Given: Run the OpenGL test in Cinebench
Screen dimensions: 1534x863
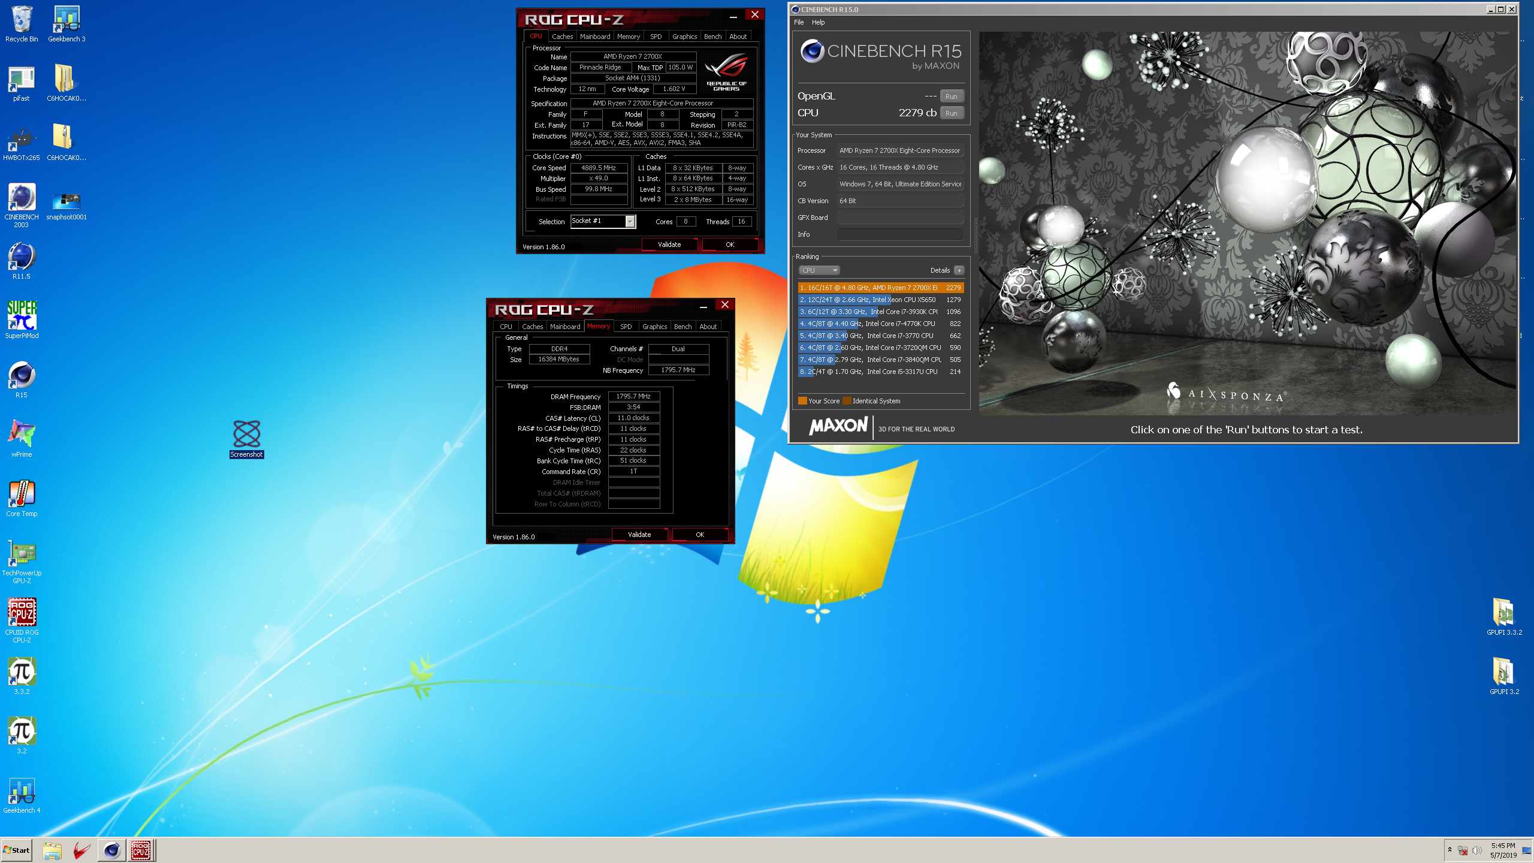Looking at the screenshot, I should 952,96.
